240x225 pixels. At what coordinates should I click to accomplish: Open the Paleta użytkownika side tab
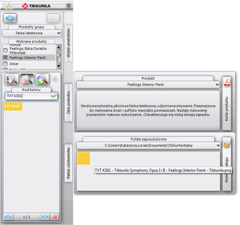coord(69,163)
